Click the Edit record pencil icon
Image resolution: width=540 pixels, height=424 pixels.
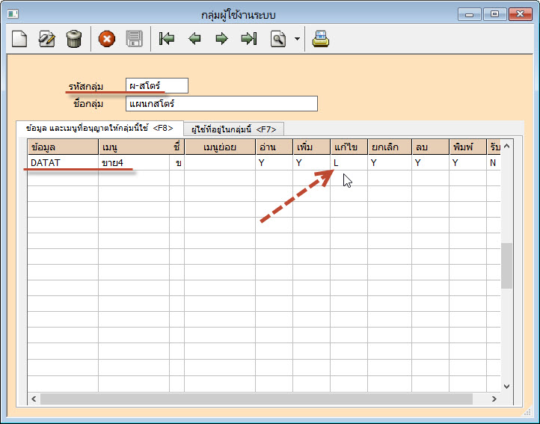pyautogui.click(x=46, y=39)
